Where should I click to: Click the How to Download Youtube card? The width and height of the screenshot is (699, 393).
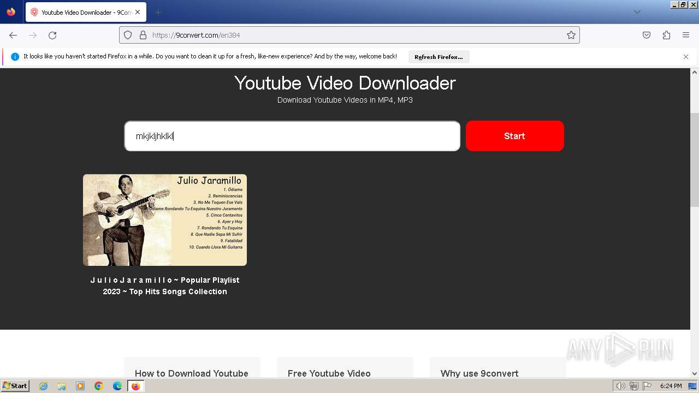[192, 368]
